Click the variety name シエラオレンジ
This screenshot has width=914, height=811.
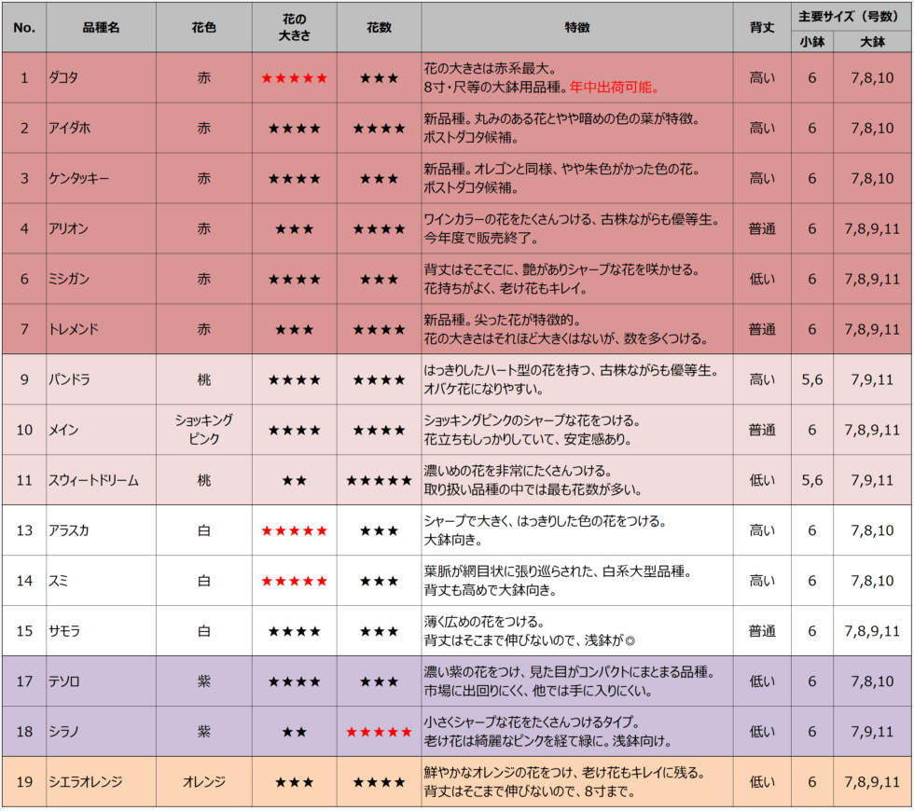pyautogui.click(x=86, y=782)
